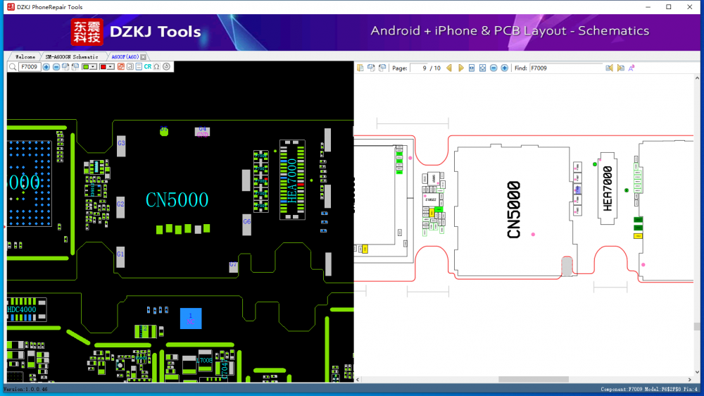Click fit-to-page icon in schematic toolbar

click(482, 68)
